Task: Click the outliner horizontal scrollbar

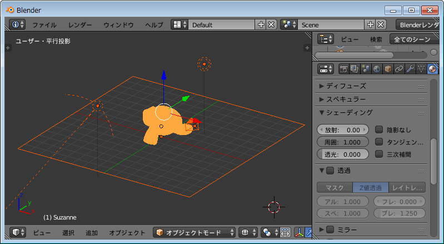Action: click(354, 55)
